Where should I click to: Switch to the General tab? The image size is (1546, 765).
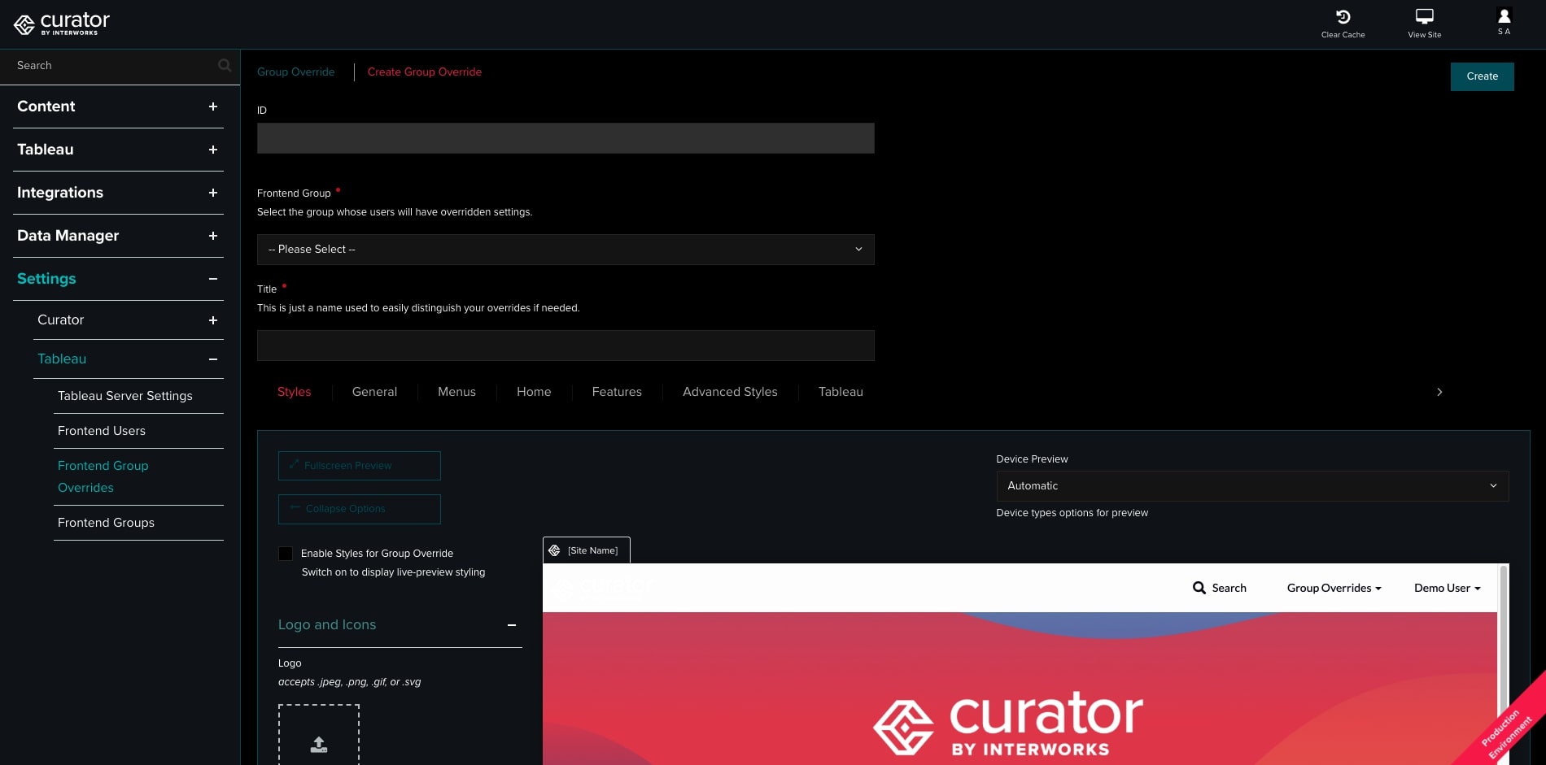(x=374, y=392)
